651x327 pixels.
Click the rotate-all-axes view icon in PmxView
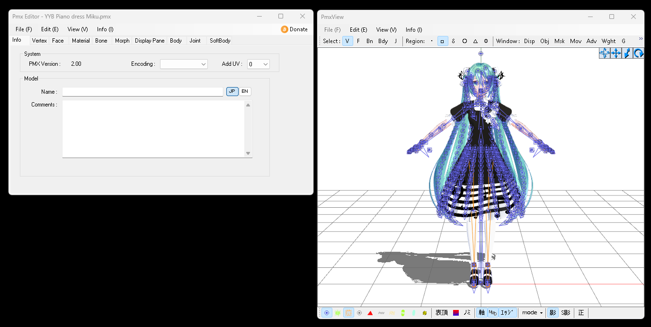click(605, 53)
